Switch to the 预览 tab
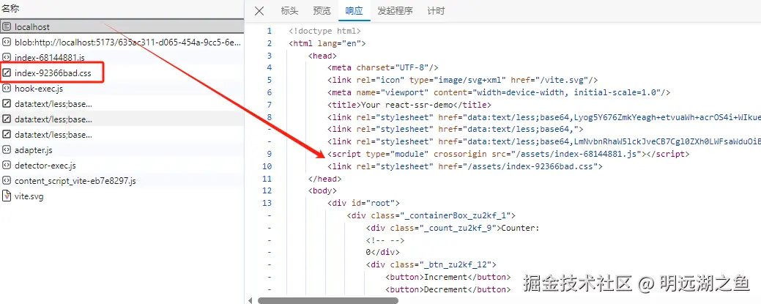 (322, 11)
